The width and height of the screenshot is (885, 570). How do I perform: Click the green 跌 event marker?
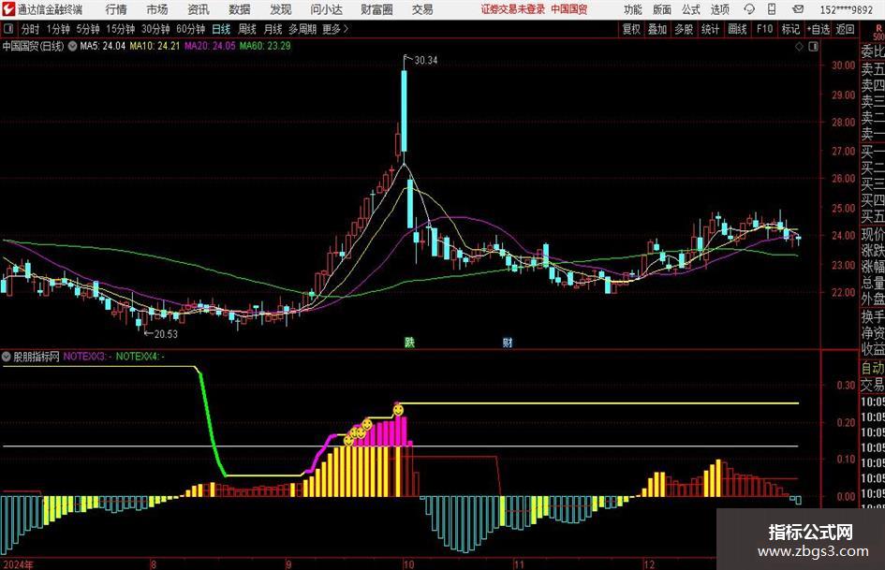[409, 342]
